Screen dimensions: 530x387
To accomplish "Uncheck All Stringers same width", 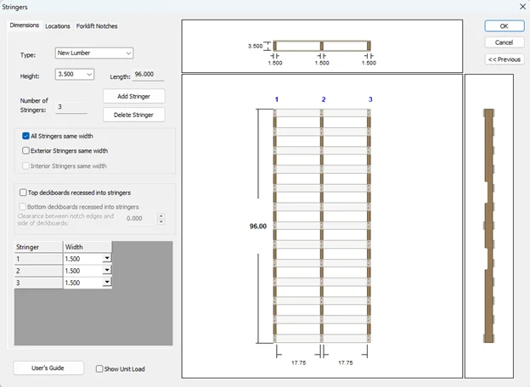I will point(25,136).
